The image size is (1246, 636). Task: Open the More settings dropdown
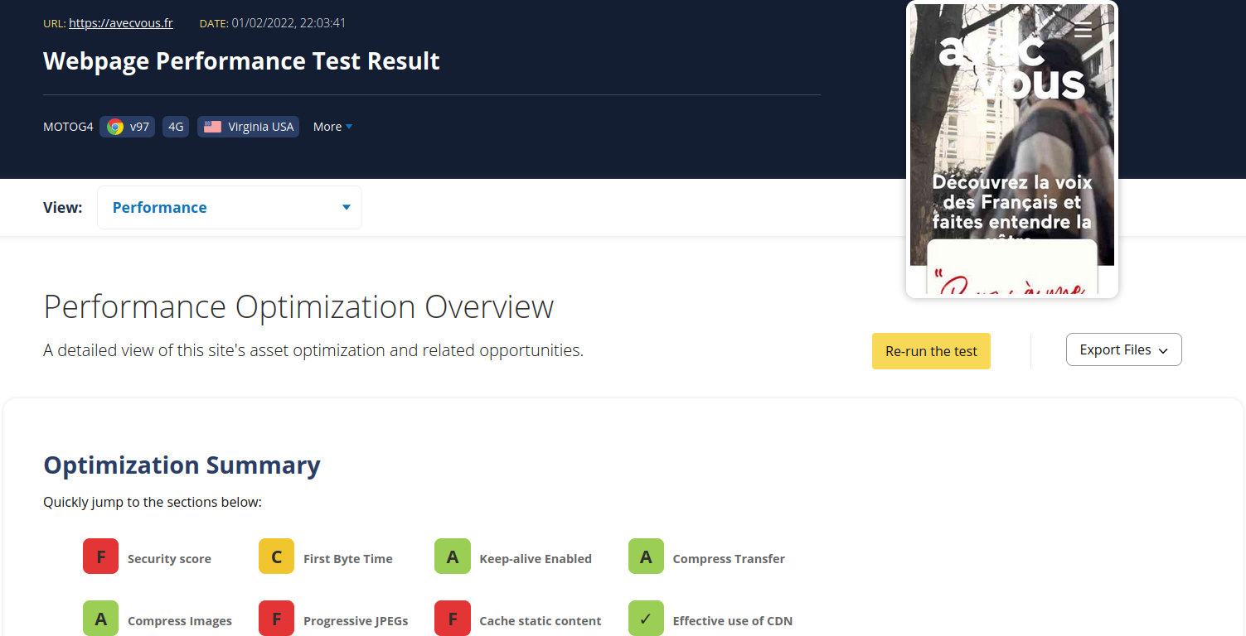click(331, 126)
